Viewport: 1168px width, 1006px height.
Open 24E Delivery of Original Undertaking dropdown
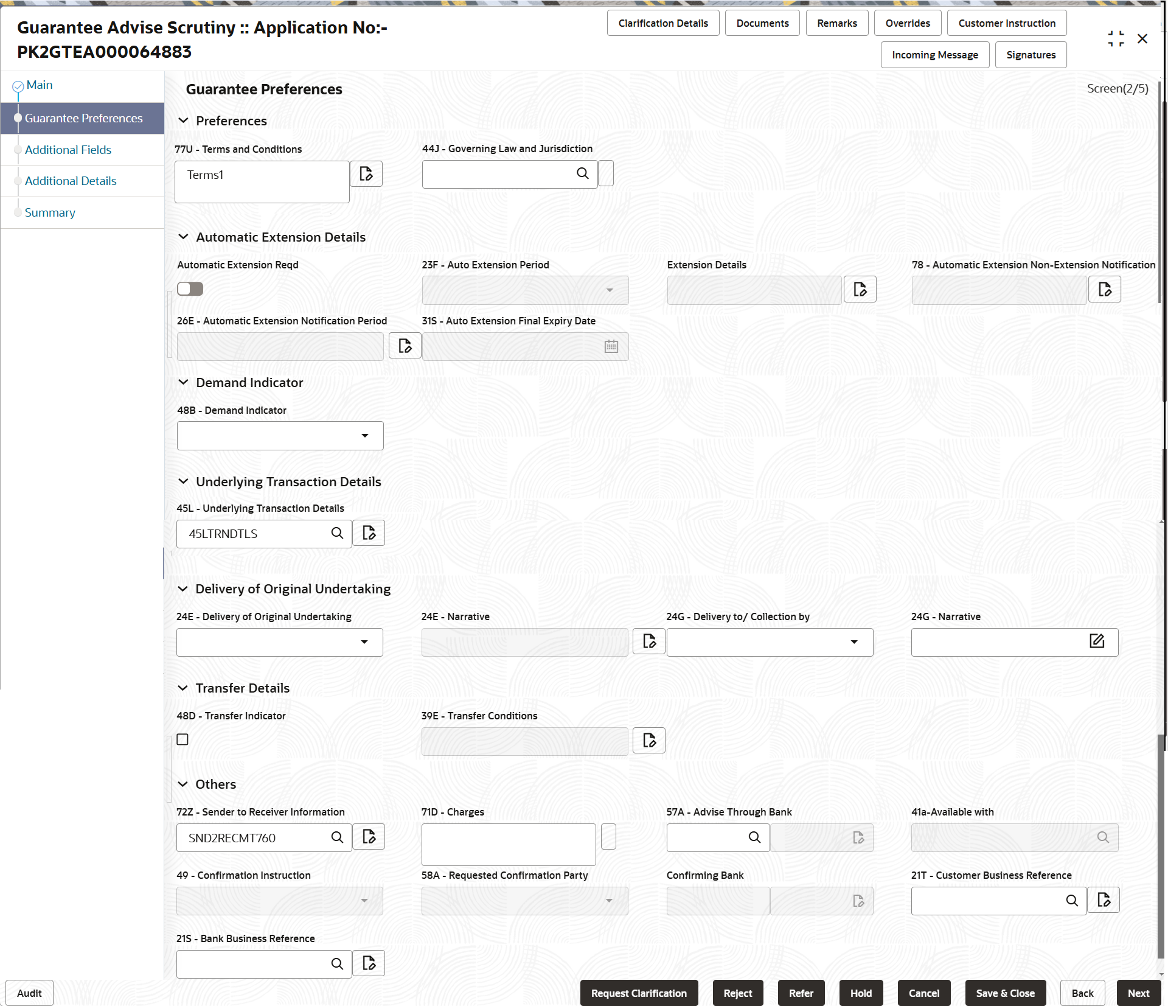pyautogui.click(x=280, y=642)
